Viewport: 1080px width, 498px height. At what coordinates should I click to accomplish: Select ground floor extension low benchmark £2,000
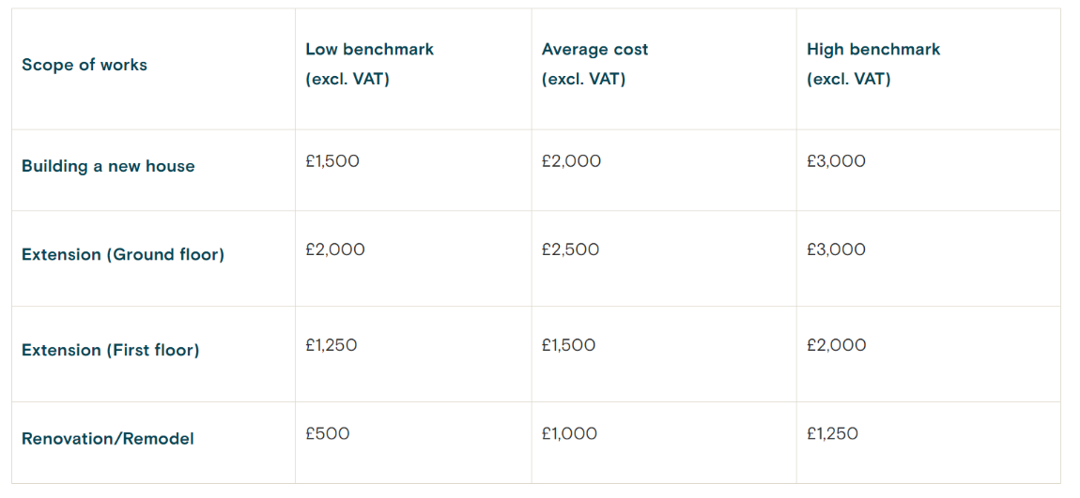point(334,249)
